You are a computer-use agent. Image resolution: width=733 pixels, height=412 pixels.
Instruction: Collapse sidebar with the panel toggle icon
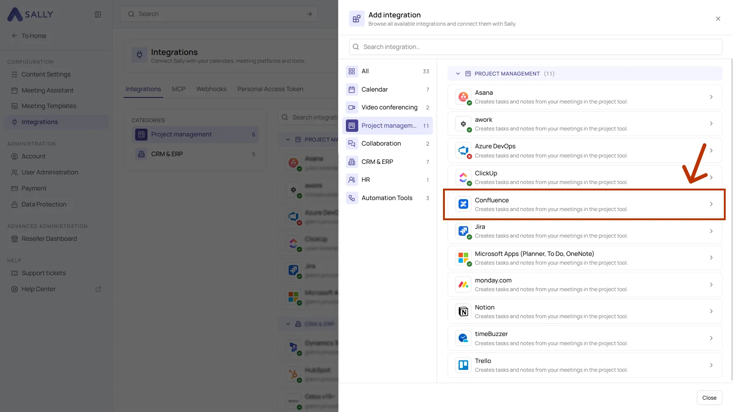pos(98,14)
